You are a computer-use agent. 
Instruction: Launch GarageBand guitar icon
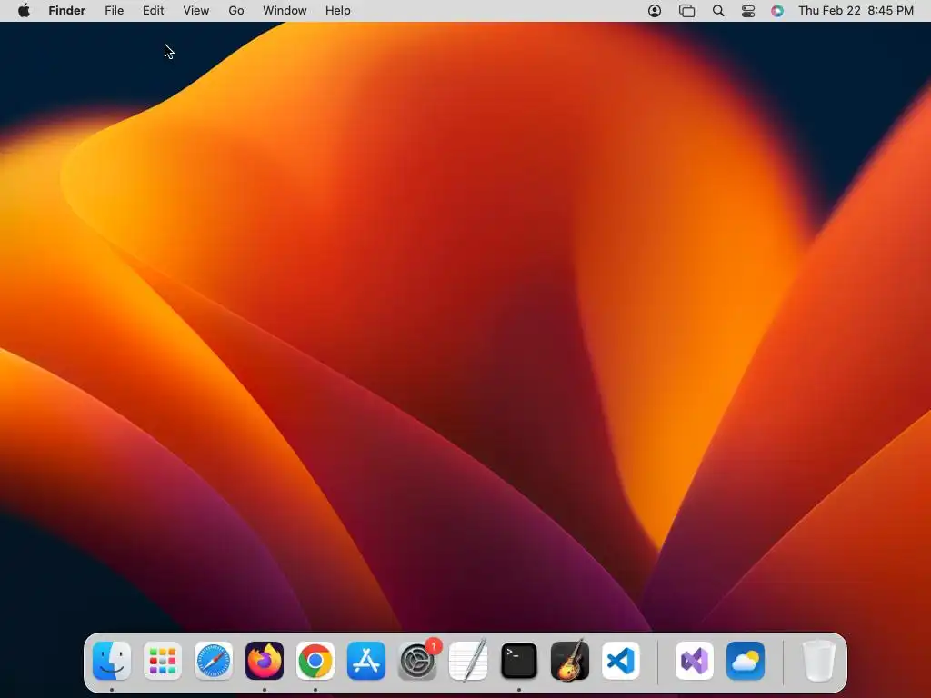570,661
